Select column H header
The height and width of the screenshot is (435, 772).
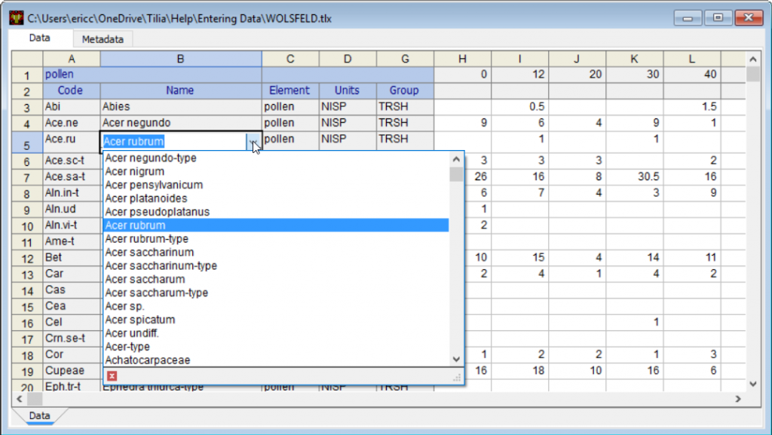462,59
